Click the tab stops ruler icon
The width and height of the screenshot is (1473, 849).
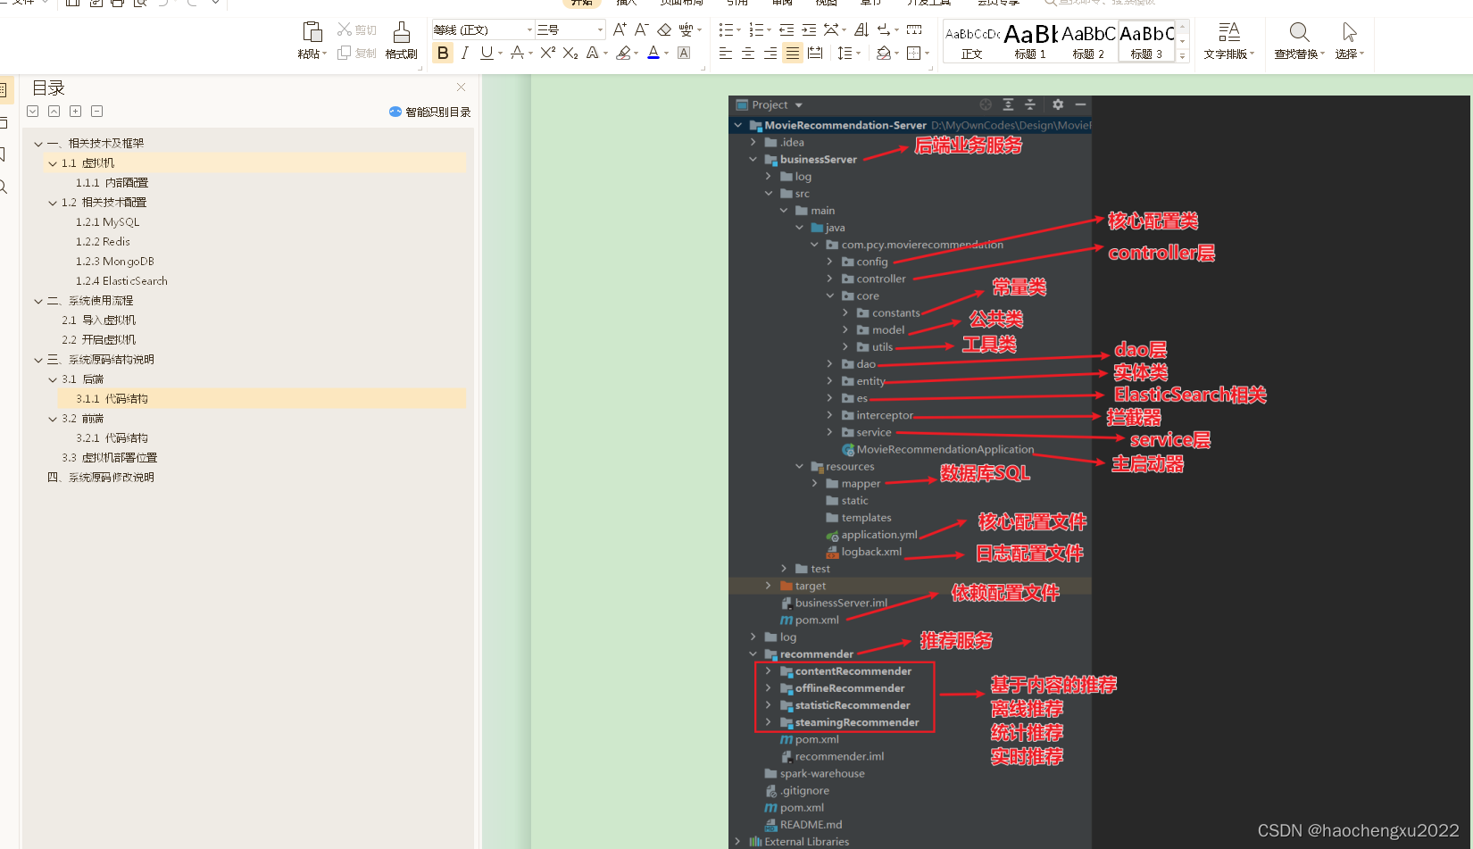point(914,30)
